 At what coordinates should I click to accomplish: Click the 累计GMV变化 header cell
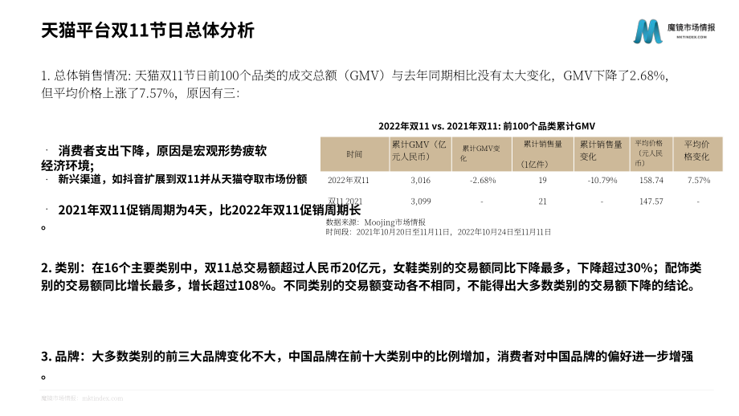tap(482, 154)
